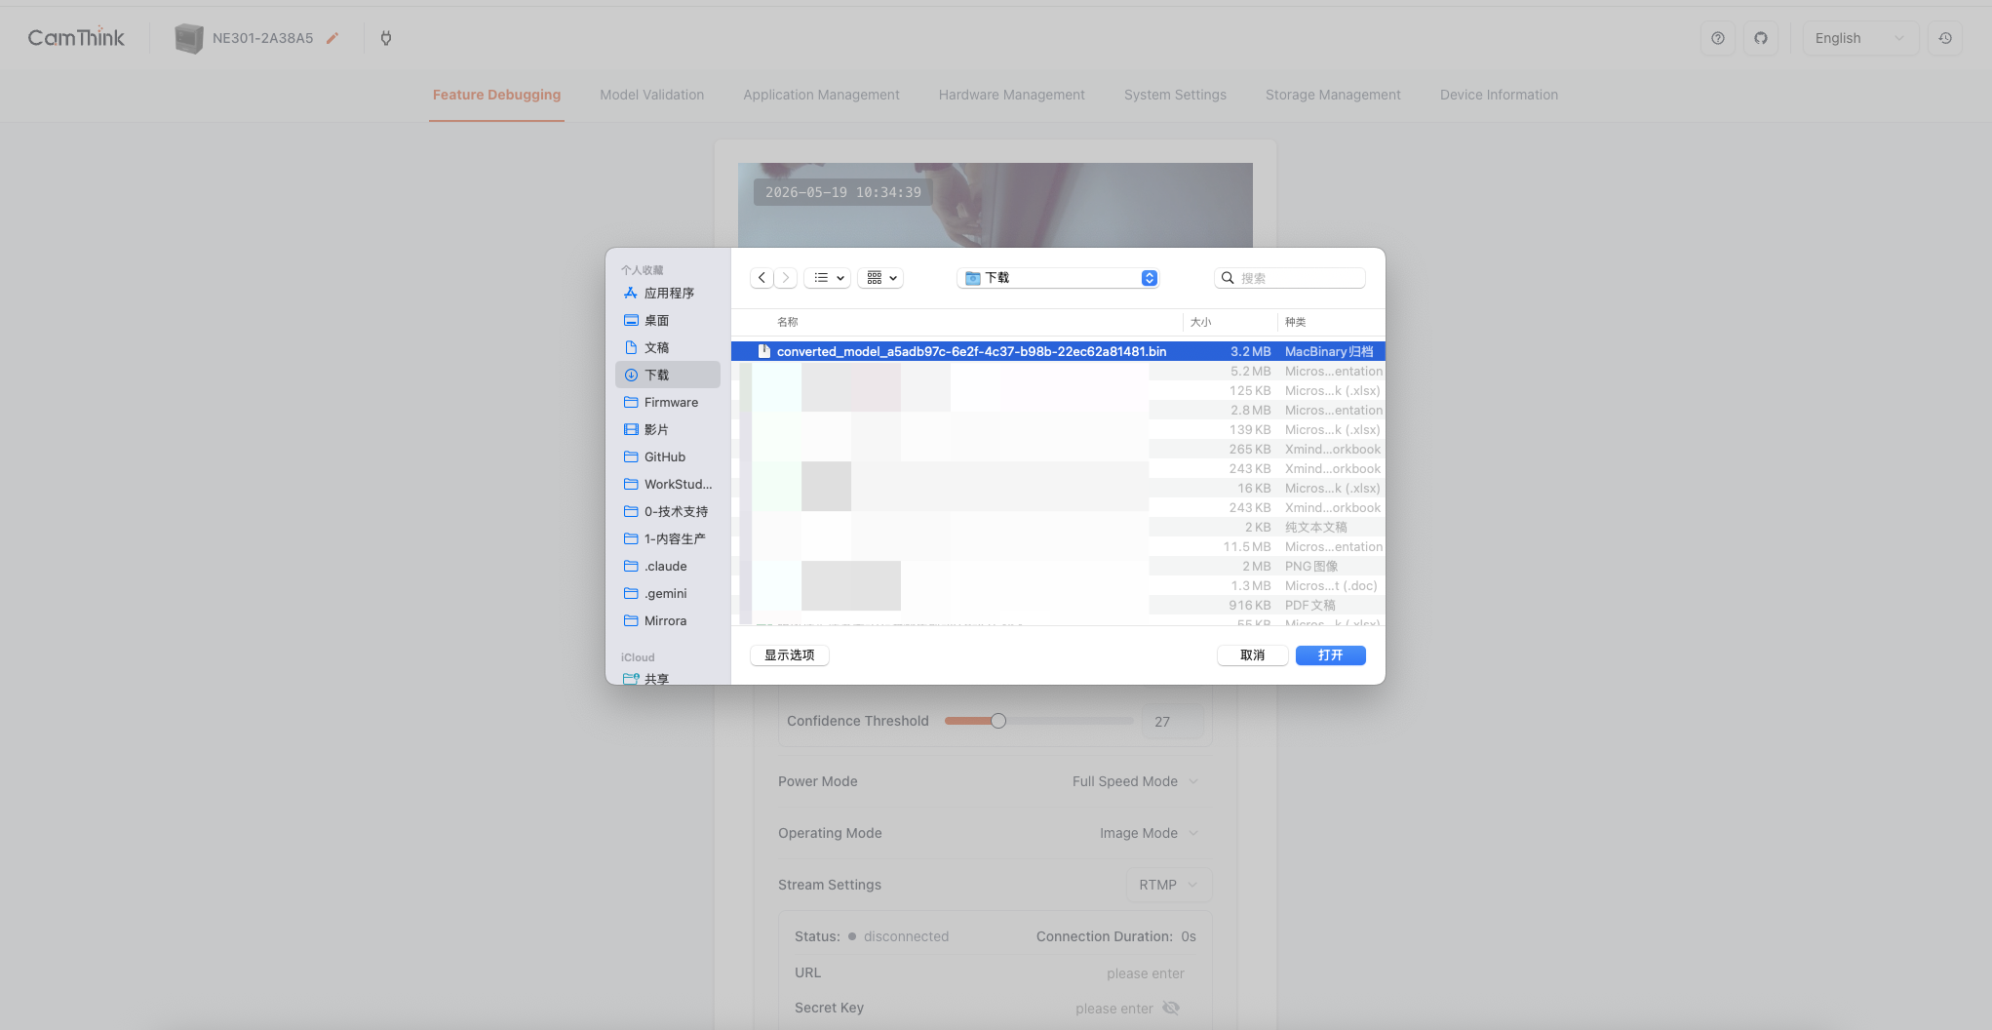Open the GitHub icon in top bar
Image resolution: width=1992 pixels, height=1030 pixels.
click(1760, 38)
